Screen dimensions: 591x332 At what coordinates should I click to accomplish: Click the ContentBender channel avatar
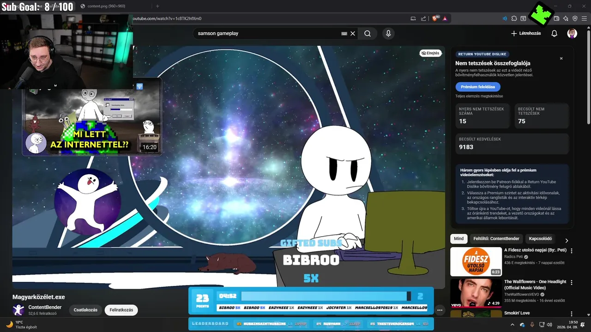(18, 310)
